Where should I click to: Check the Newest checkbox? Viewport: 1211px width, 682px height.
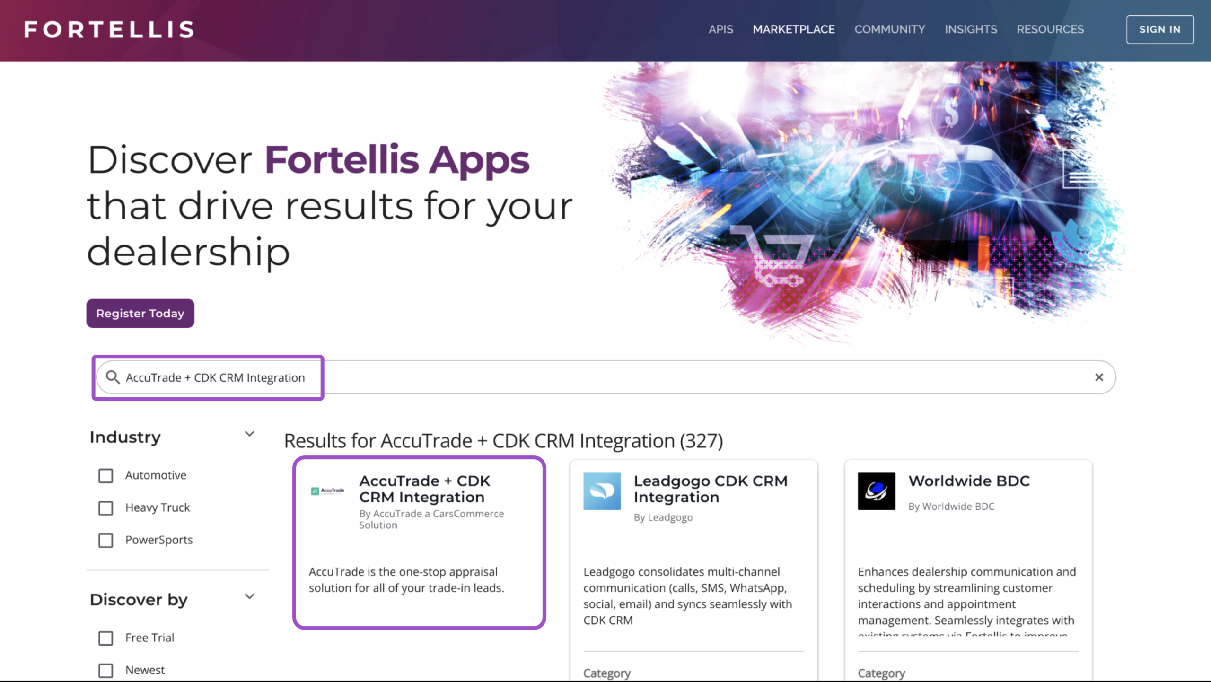(x=105, y=670)
